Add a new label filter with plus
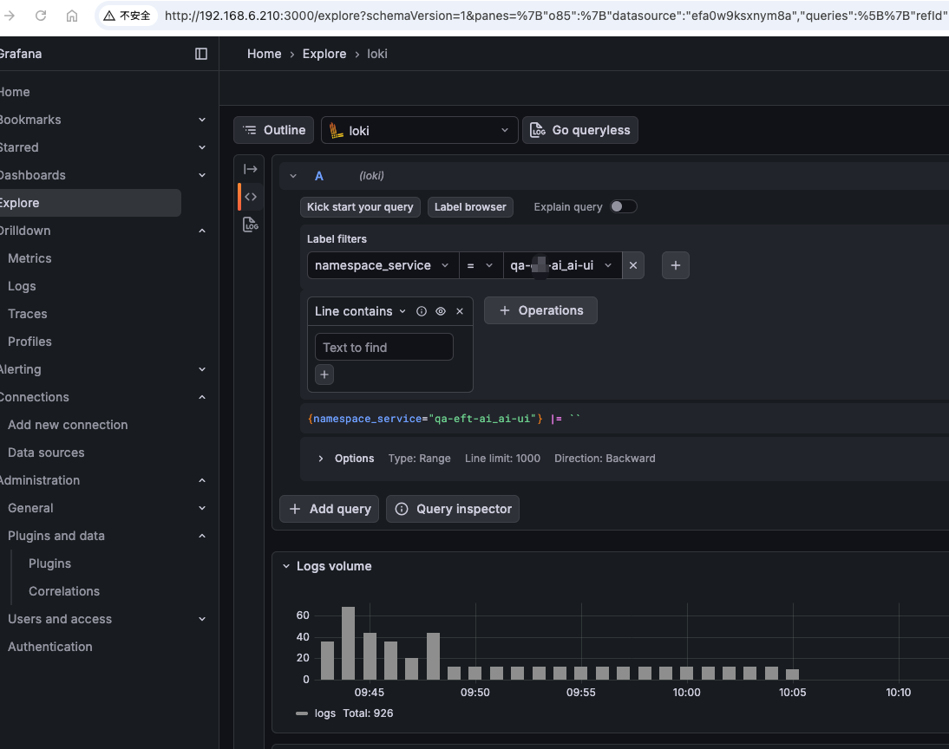The height and width of the screenshot is (749, 949). point(676,265)
